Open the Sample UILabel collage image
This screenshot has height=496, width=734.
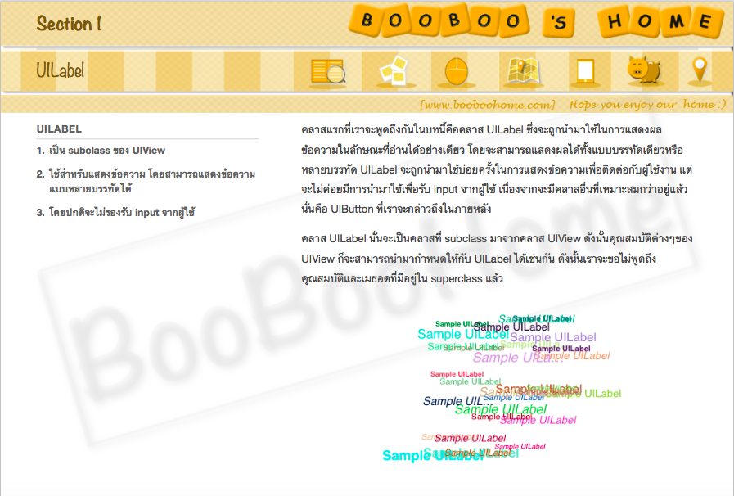tap(502, 388)
